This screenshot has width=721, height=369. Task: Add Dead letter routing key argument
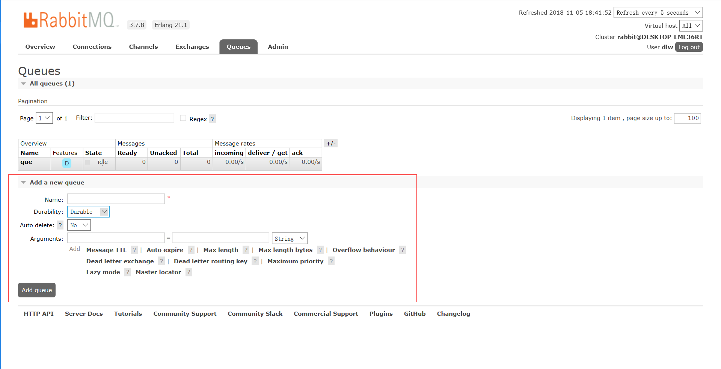point(211,261)
